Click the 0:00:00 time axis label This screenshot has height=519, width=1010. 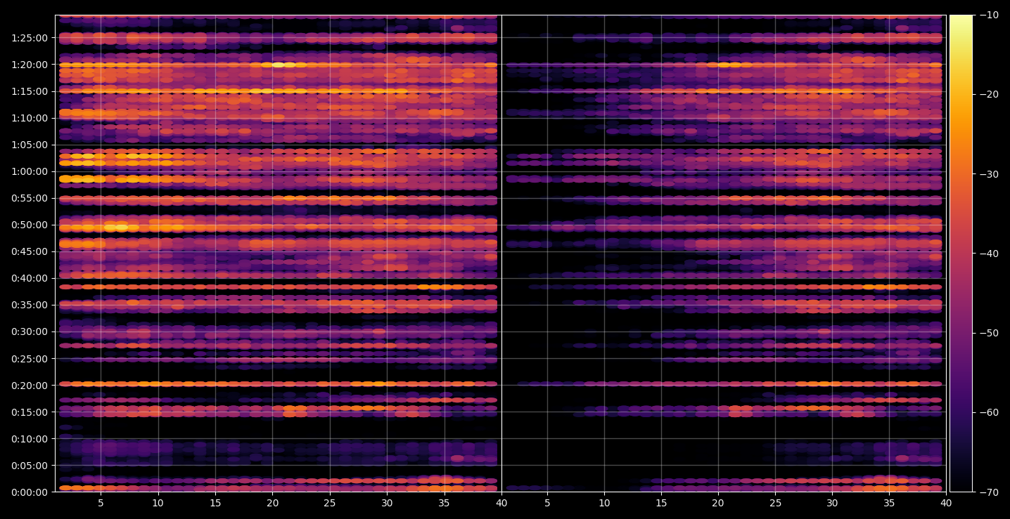pyautogui.click(x=30, y=492)
